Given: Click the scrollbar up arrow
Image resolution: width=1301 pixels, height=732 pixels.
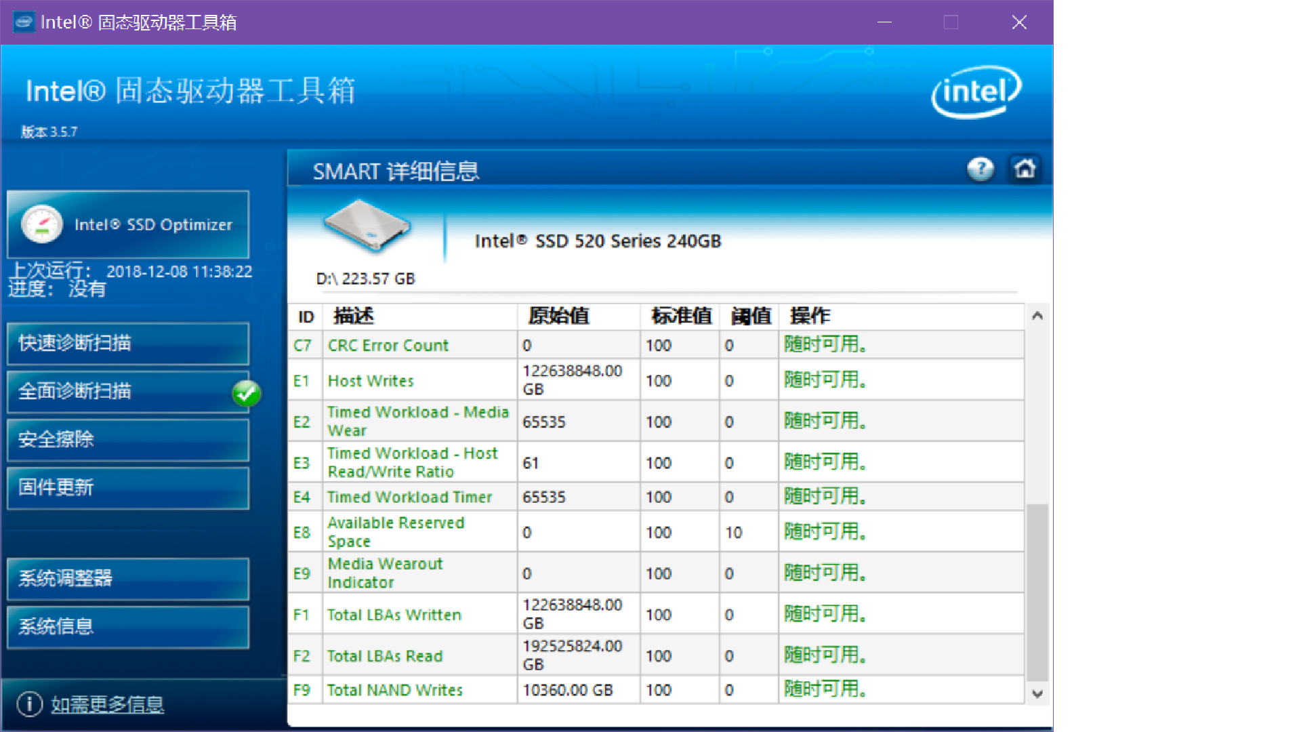Looking at the screenshot, I should [x=1037, y=316].
